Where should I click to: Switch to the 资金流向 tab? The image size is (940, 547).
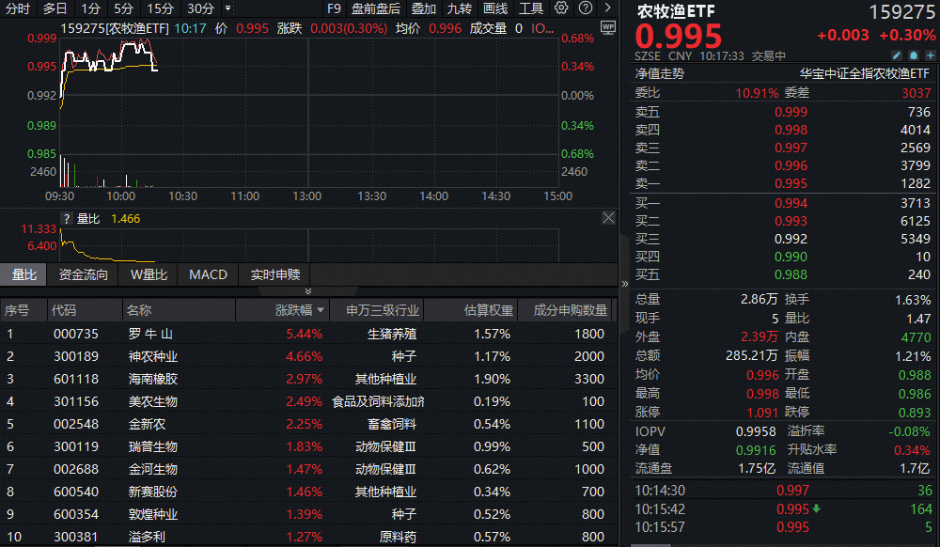pos(84,274)
